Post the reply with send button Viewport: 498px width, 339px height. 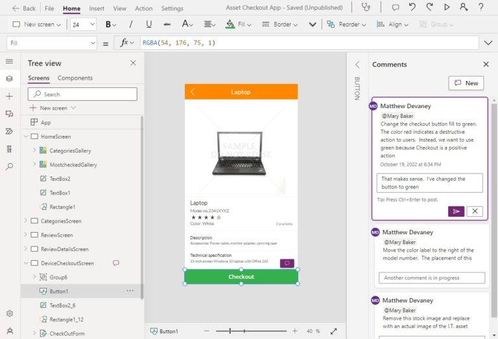pyautogui.click(x=456, y=212)
